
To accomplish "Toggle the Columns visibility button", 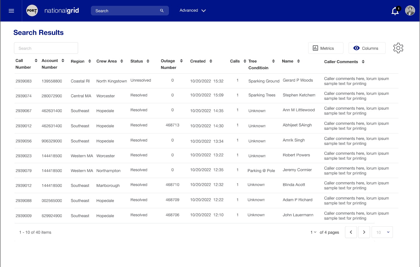I will [x=367, y=48].
